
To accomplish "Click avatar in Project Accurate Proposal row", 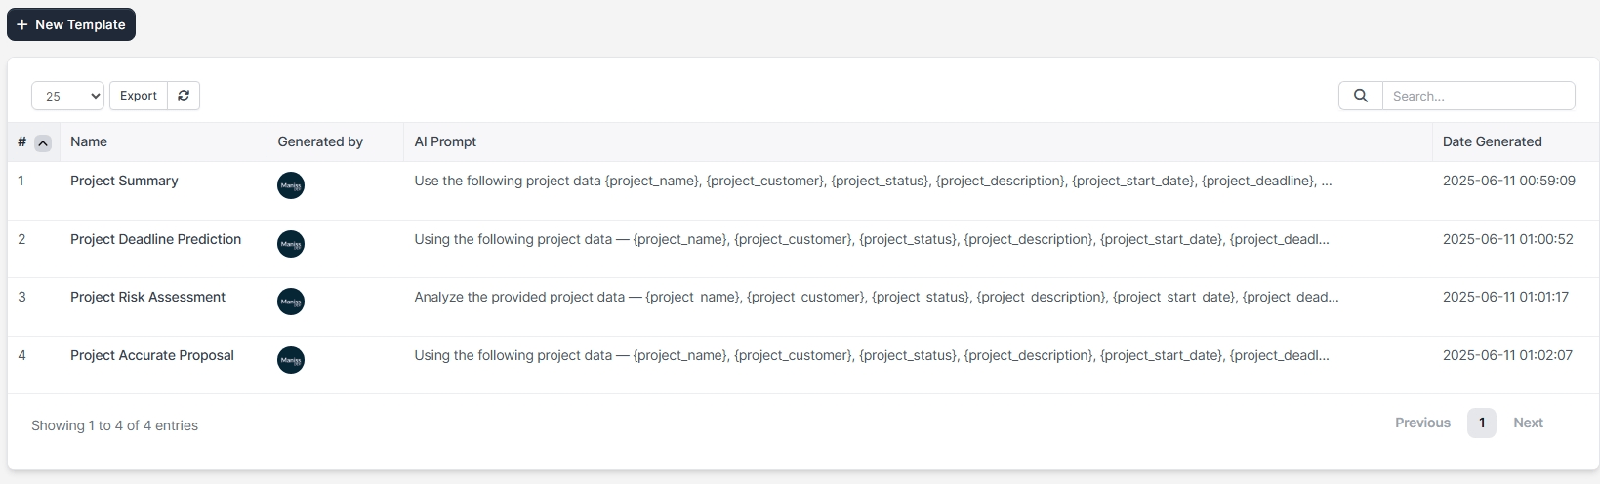I will (291, 360).
